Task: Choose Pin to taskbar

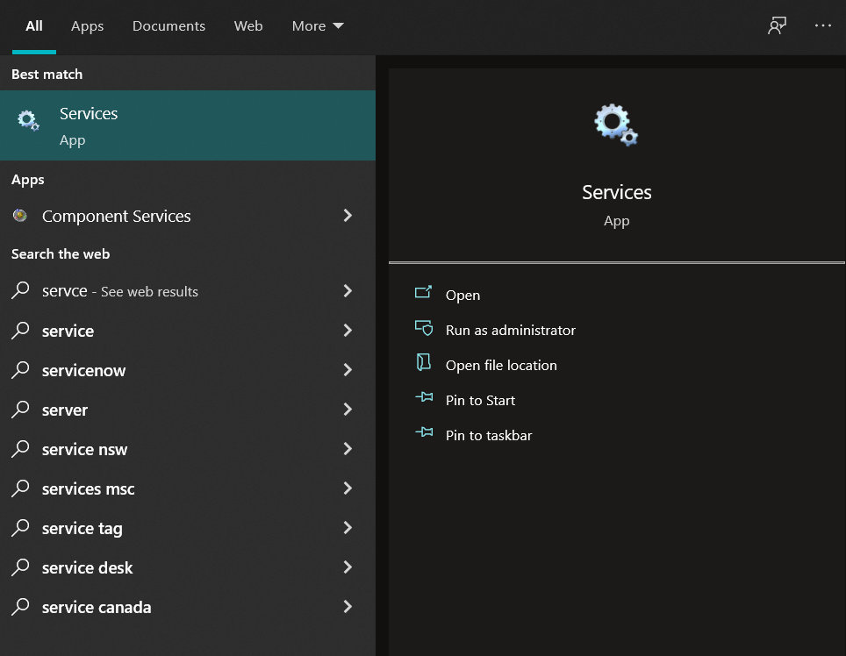Action: click(x=489, y=436)
